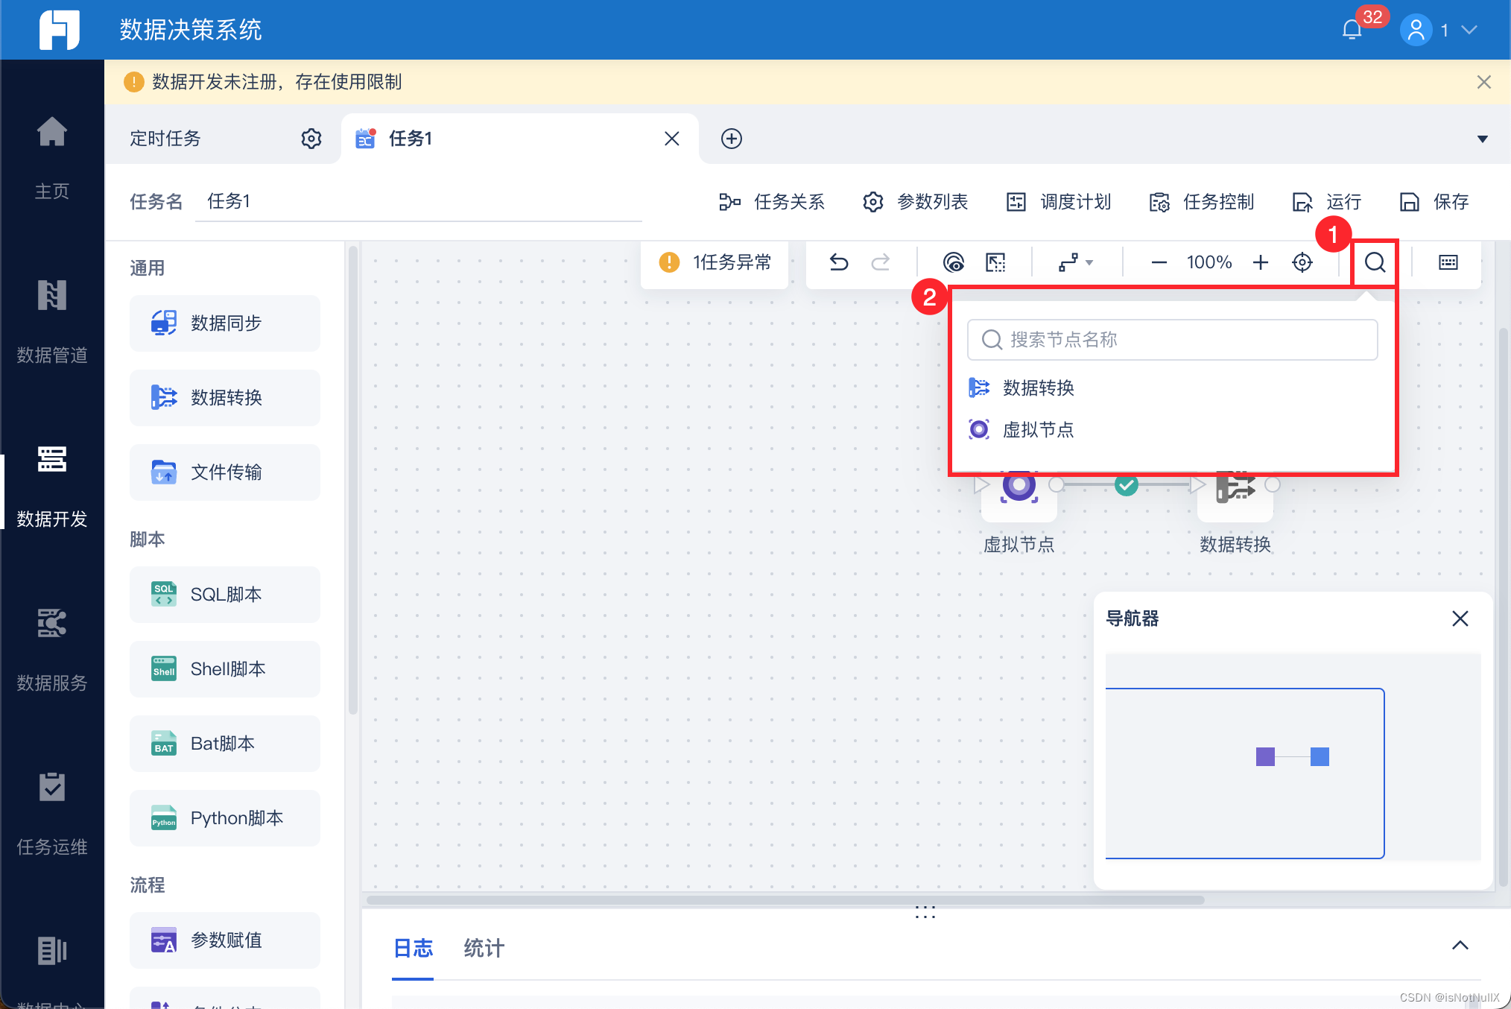Image resolution: width=1511 pixels, height=1009 pixels.
Task: Click the undo arrow in canvas toolbar
Action: [x=839, y=262]
